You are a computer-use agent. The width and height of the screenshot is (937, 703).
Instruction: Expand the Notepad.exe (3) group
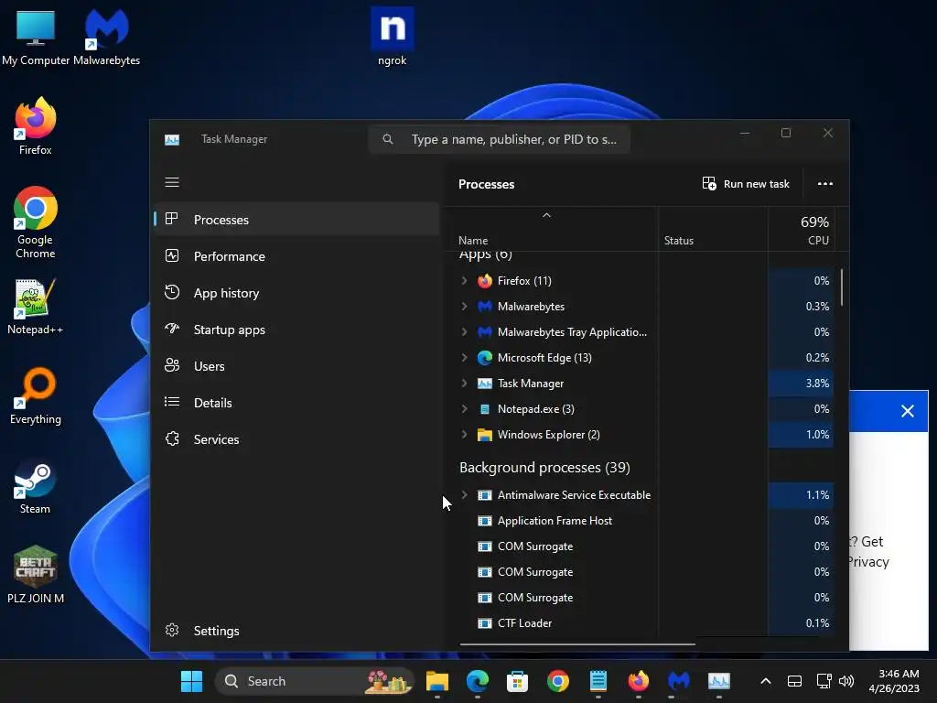(464, 409)
